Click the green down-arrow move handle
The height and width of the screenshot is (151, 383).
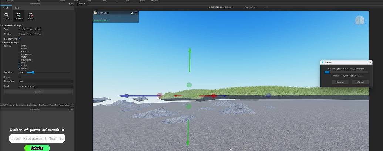(x=188, y=133)
